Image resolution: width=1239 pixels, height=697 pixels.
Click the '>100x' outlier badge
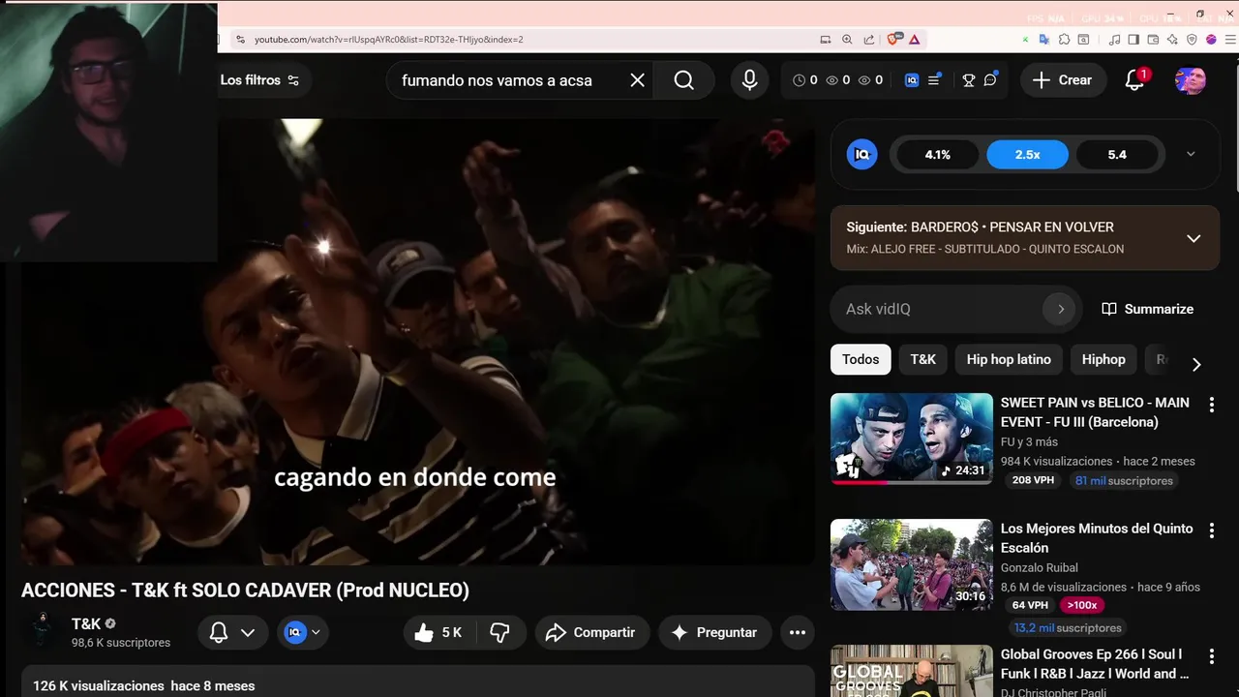pos(1081,605)
